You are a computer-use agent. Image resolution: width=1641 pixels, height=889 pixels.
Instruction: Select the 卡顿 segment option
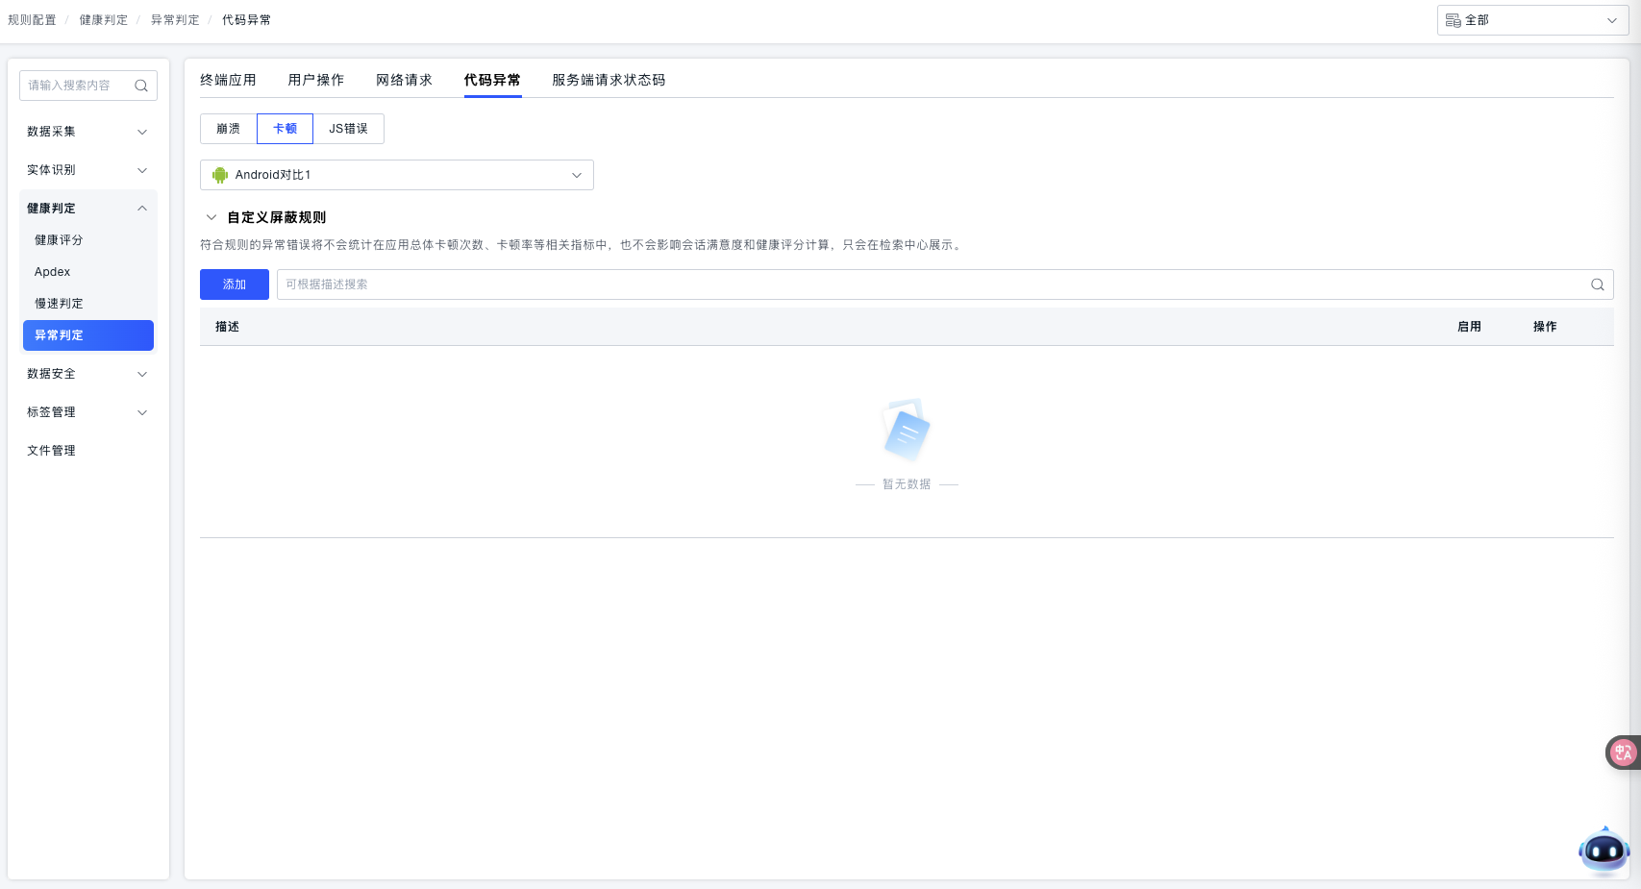tap(285, 129)
